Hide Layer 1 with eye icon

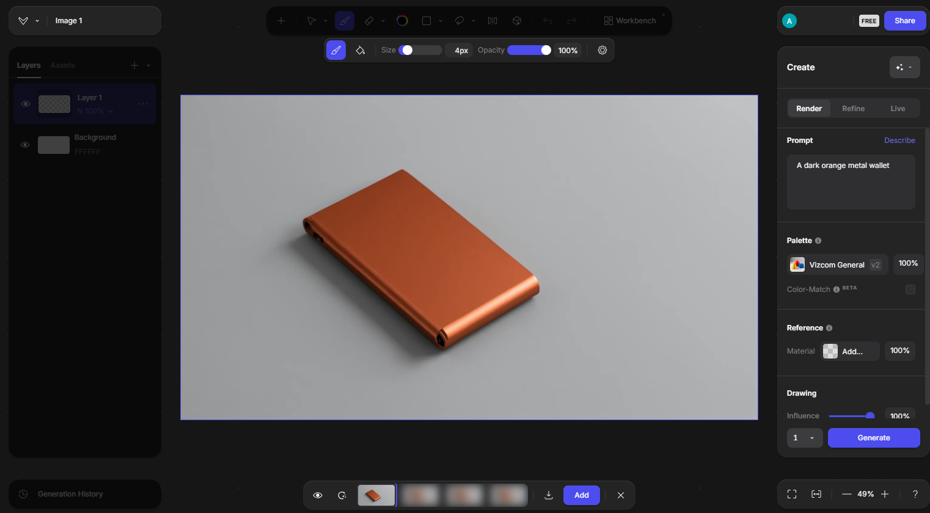tap(26, 104)
